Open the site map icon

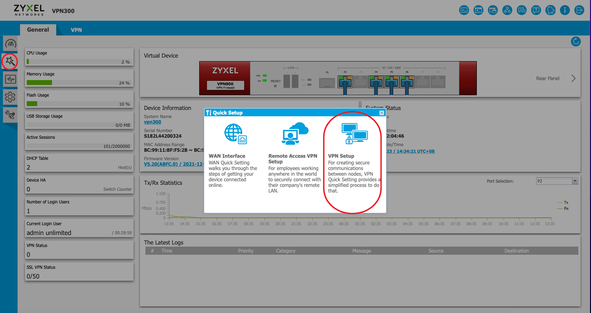pyautogui.click(x=507, y=10)
